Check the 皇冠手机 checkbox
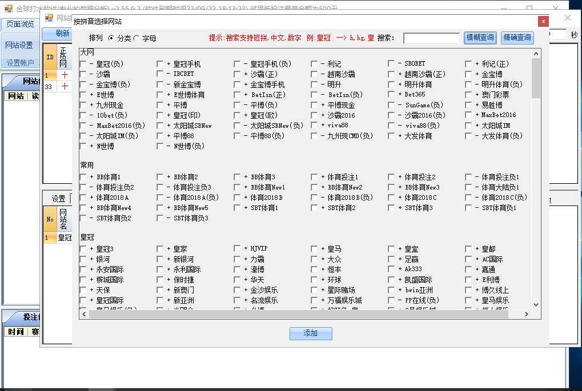This screenshot has width=582, height=391. [160, 64]
